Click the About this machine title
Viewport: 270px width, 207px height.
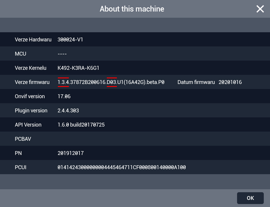tap(132, 9)
